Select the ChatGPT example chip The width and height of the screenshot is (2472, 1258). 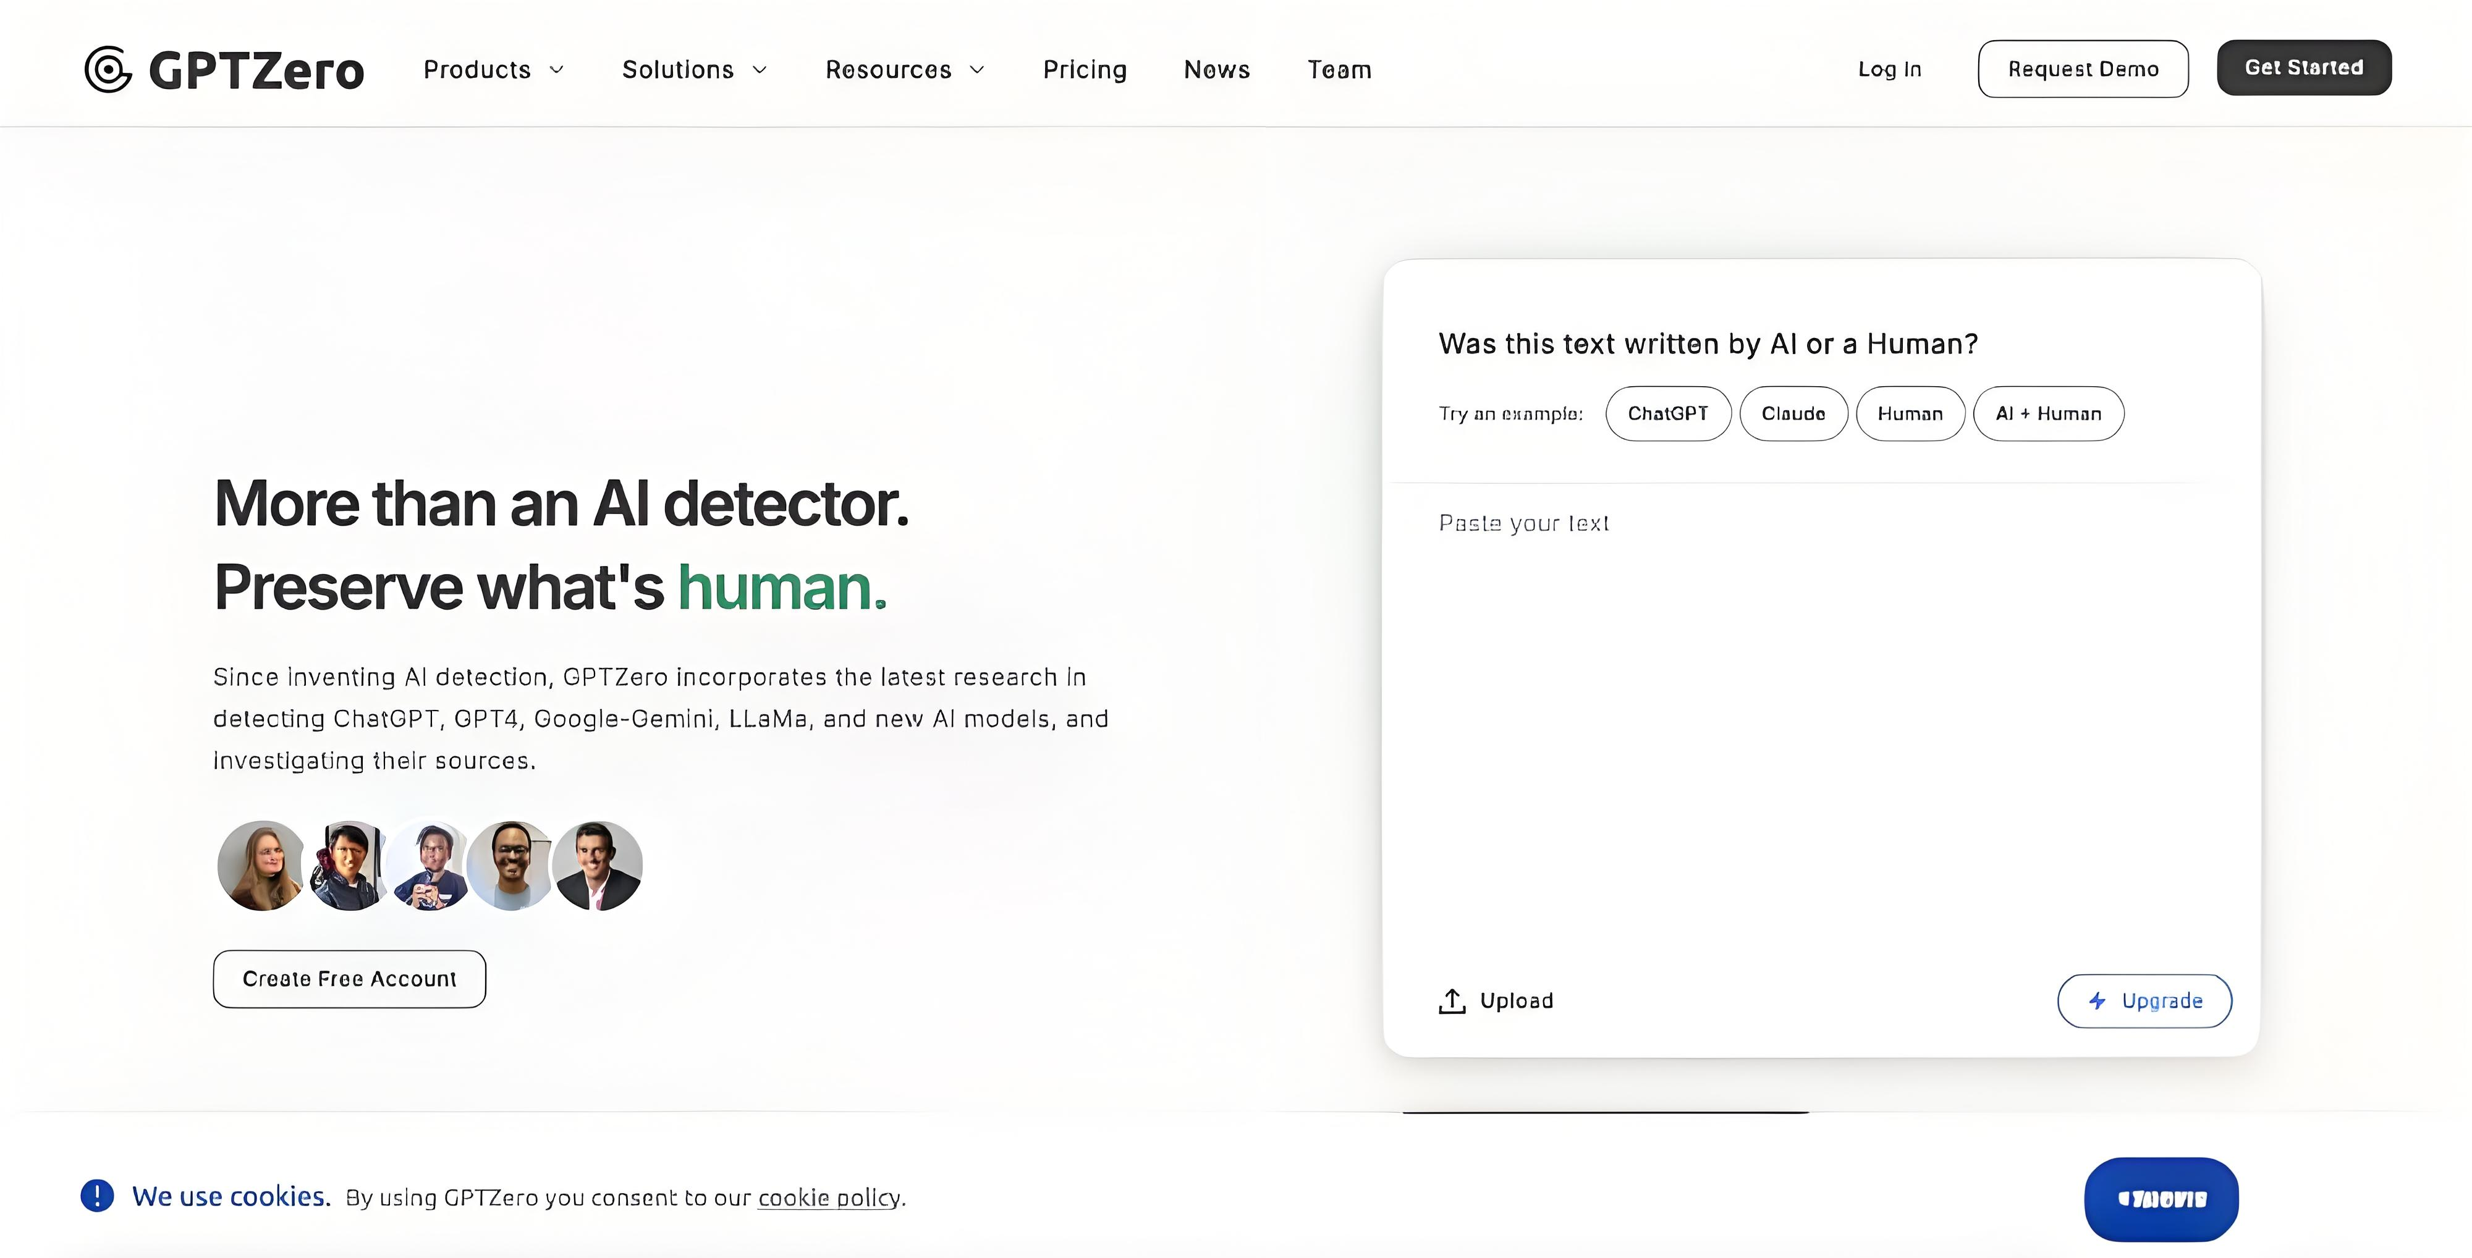(1668, 413)
